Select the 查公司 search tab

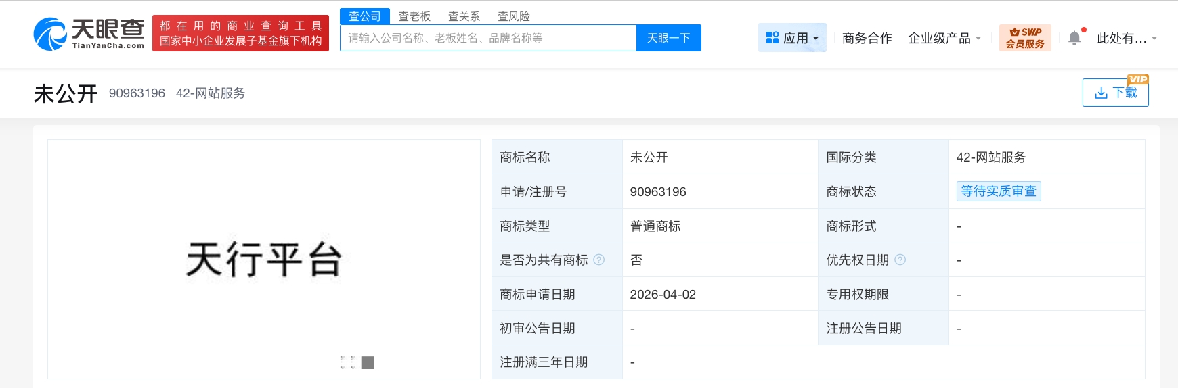click(364, 16)
